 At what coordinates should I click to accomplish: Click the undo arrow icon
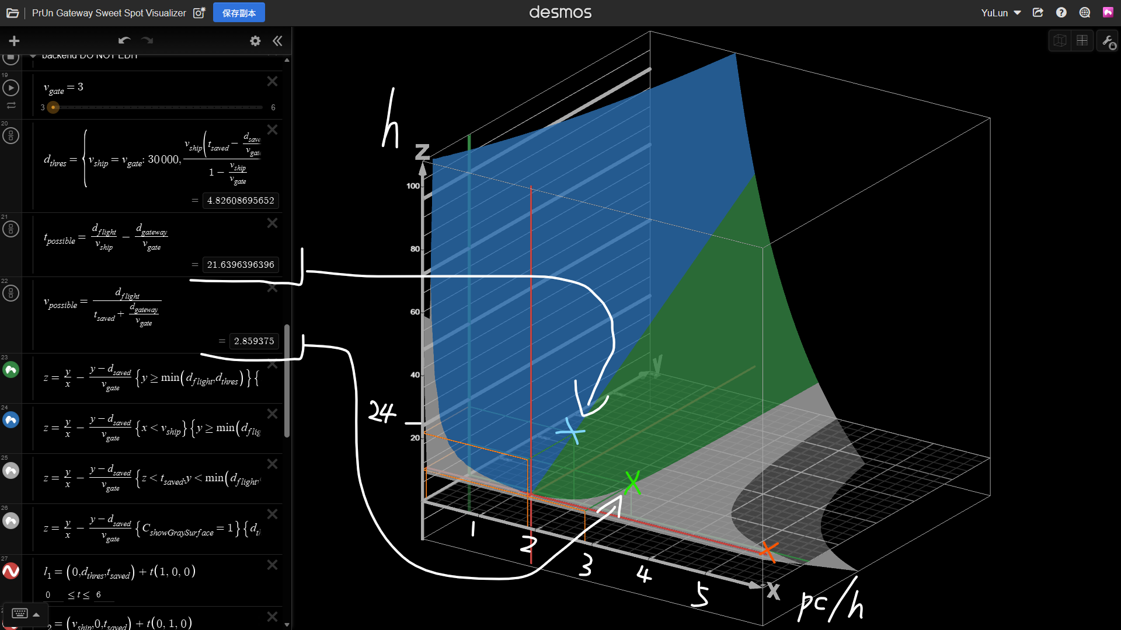[124, 41]
